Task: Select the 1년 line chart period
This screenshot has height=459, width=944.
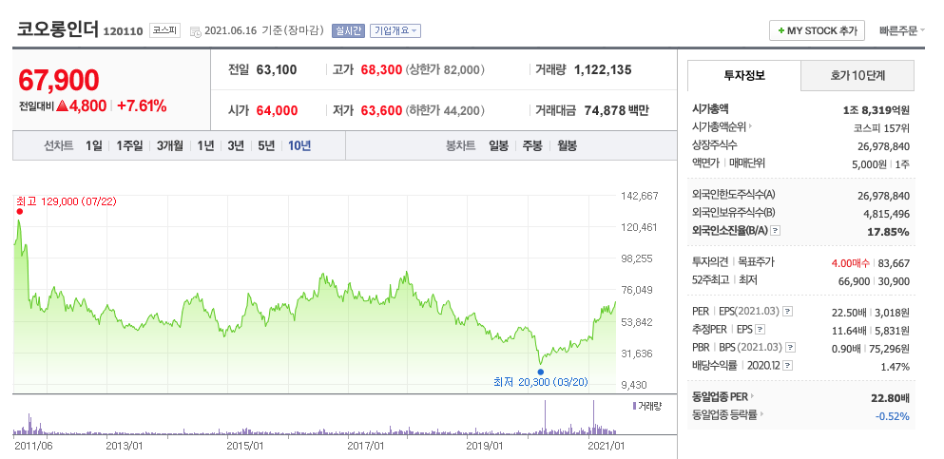Action: coord(205,145)
